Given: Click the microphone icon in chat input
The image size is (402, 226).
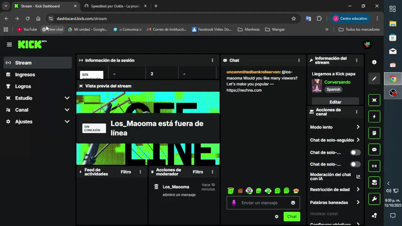Looking at the screenshot, I should pos(234,203).
